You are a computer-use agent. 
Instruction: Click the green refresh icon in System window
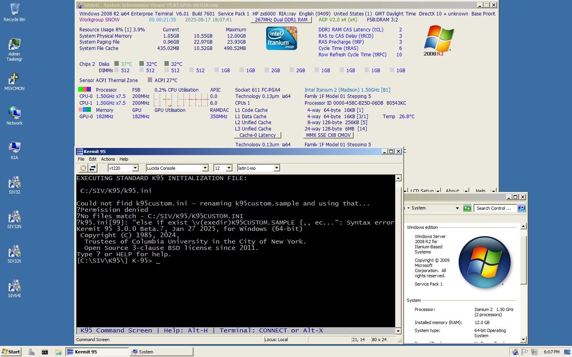tap(467, 208)
